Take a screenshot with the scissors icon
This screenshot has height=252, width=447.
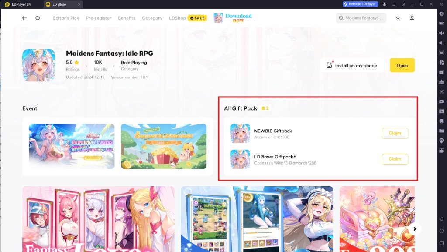[x=442, y=92]
